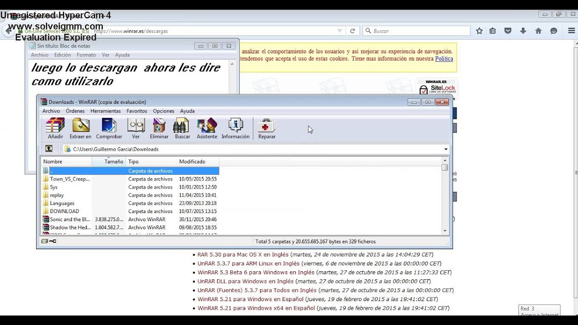
Task: Sort files by the Tamaño column header
Action: click(109, 162)
